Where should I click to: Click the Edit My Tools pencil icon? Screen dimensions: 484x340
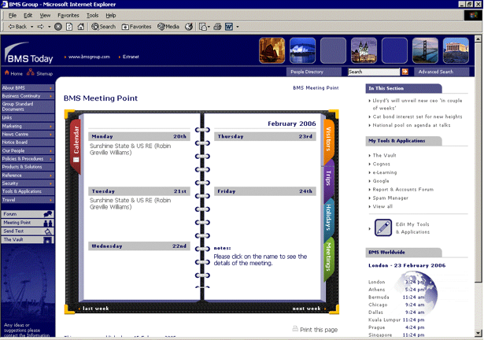pos(382,228)
